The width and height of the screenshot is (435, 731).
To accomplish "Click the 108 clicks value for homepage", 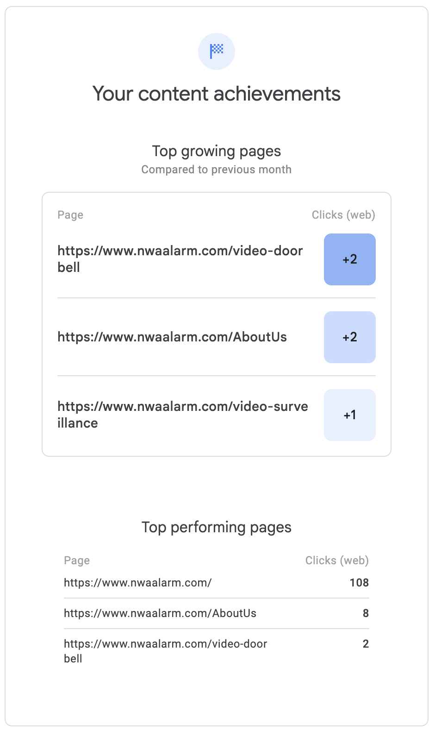I will click(359, 583).
